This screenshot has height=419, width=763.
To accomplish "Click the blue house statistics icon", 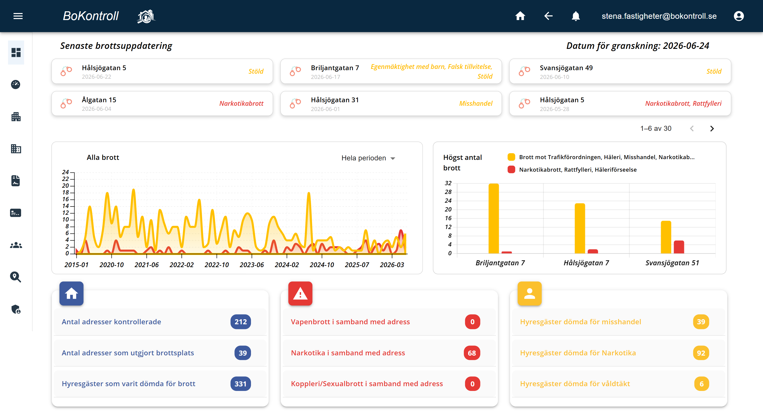I will pyautogui.click(x=71, y=294).
